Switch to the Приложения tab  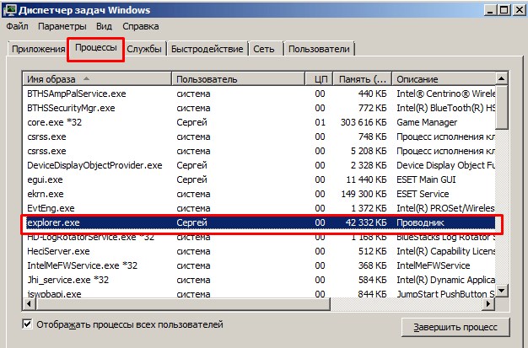pos(39,49)
